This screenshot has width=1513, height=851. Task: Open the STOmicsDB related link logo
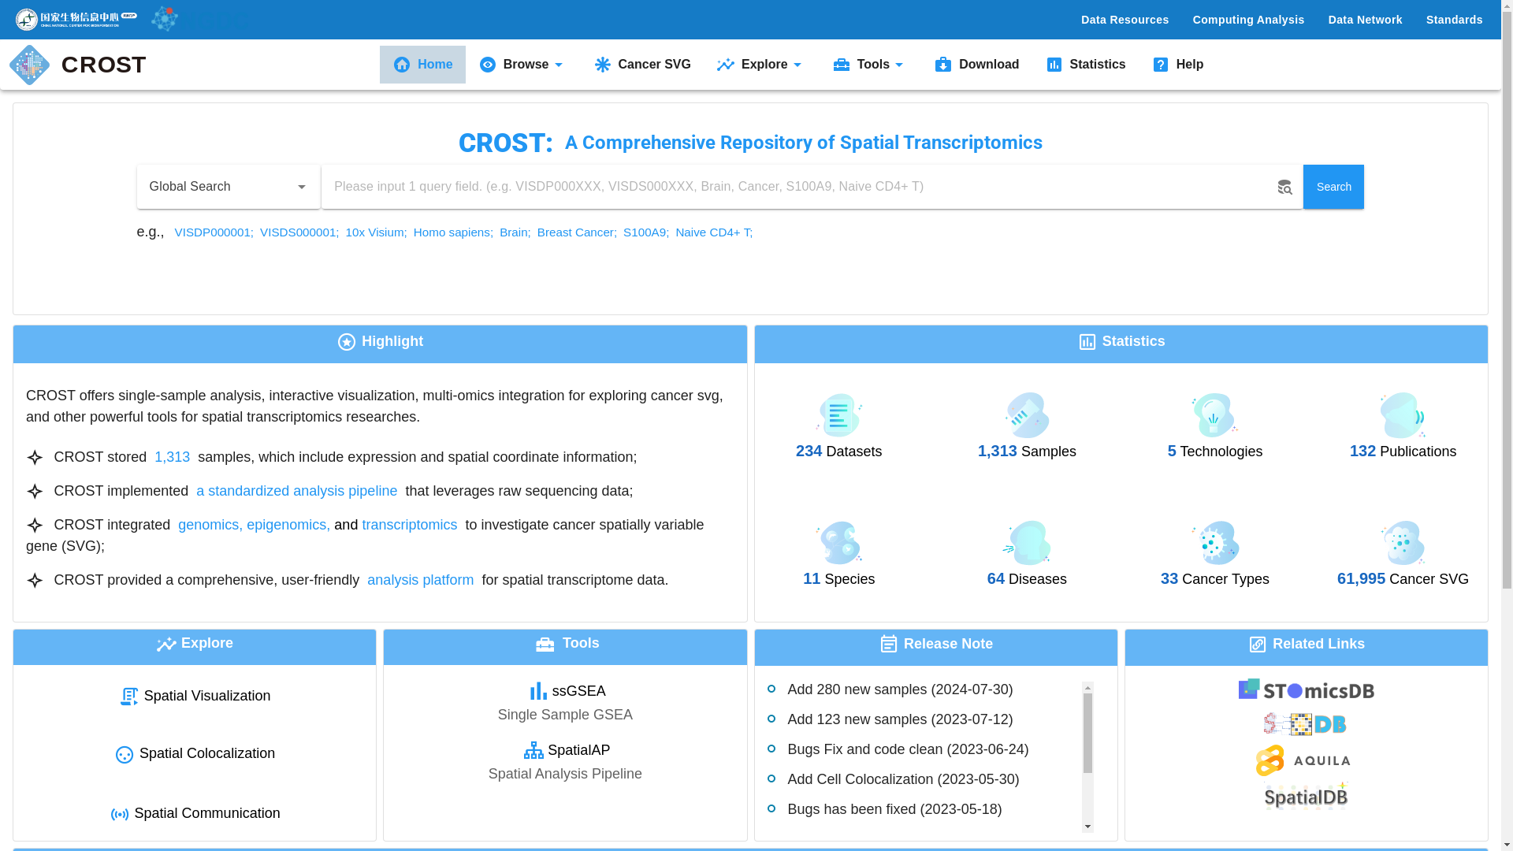pos(1306,689)
